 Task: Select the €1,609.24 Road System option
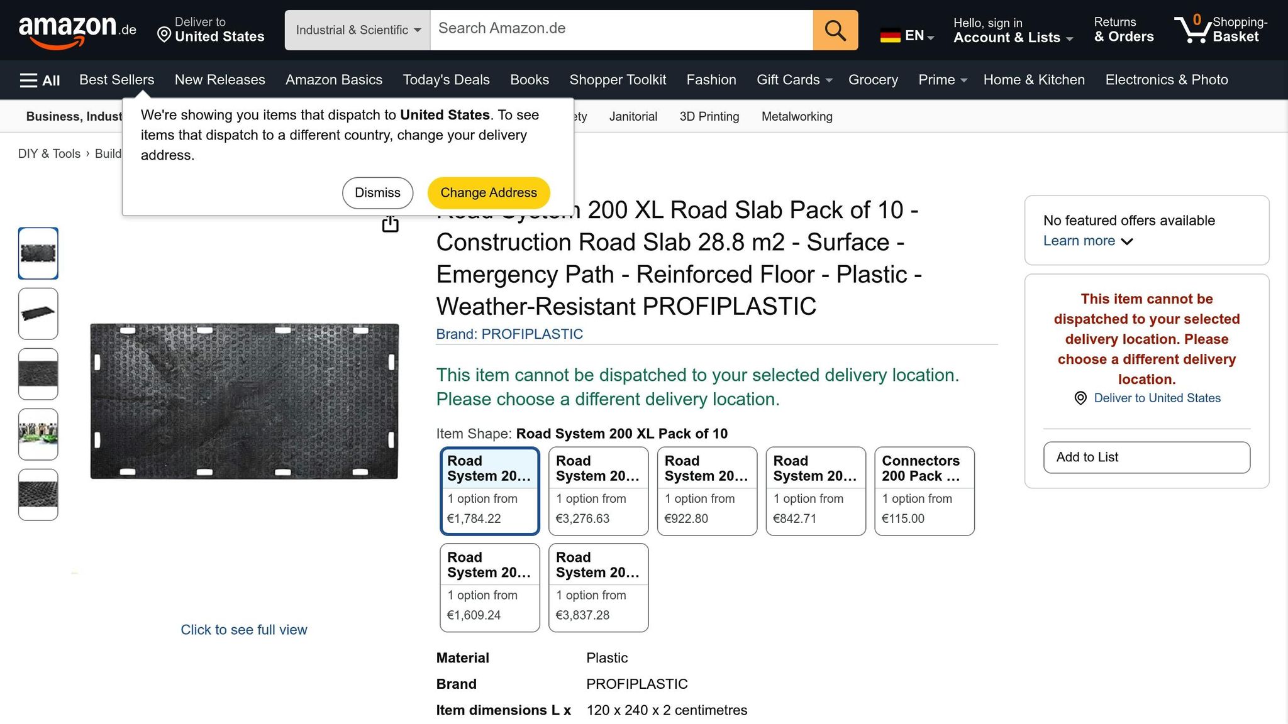[x=490, y=588]
